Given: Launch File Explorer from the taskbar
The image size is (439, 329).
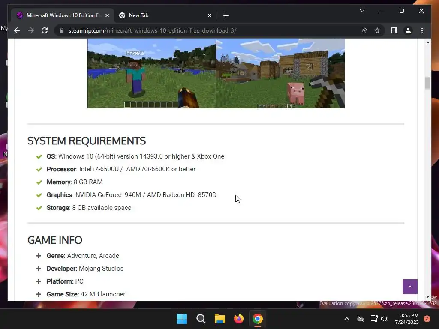Looking at the screenshot, I should [x=220, y=319].
